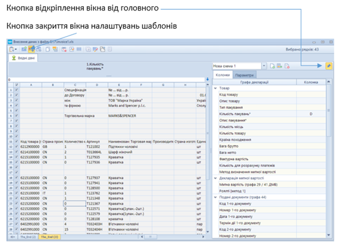Collapse the Товар group

pos(215,88)
